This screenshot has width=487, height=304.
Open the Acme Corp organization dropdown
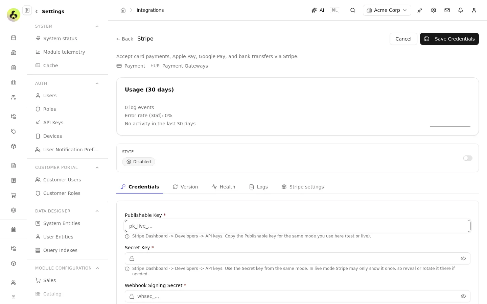[387, 10]
